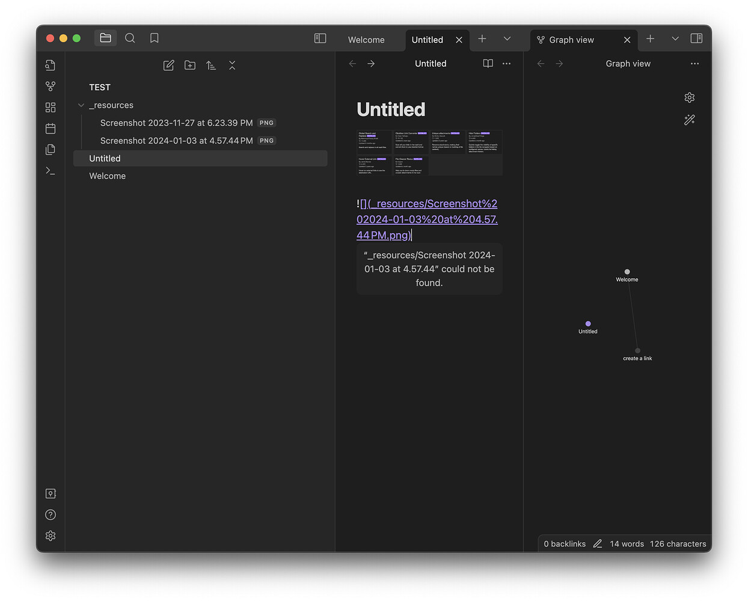Open the quick switcher icon in the ribbon

[51, 65]
